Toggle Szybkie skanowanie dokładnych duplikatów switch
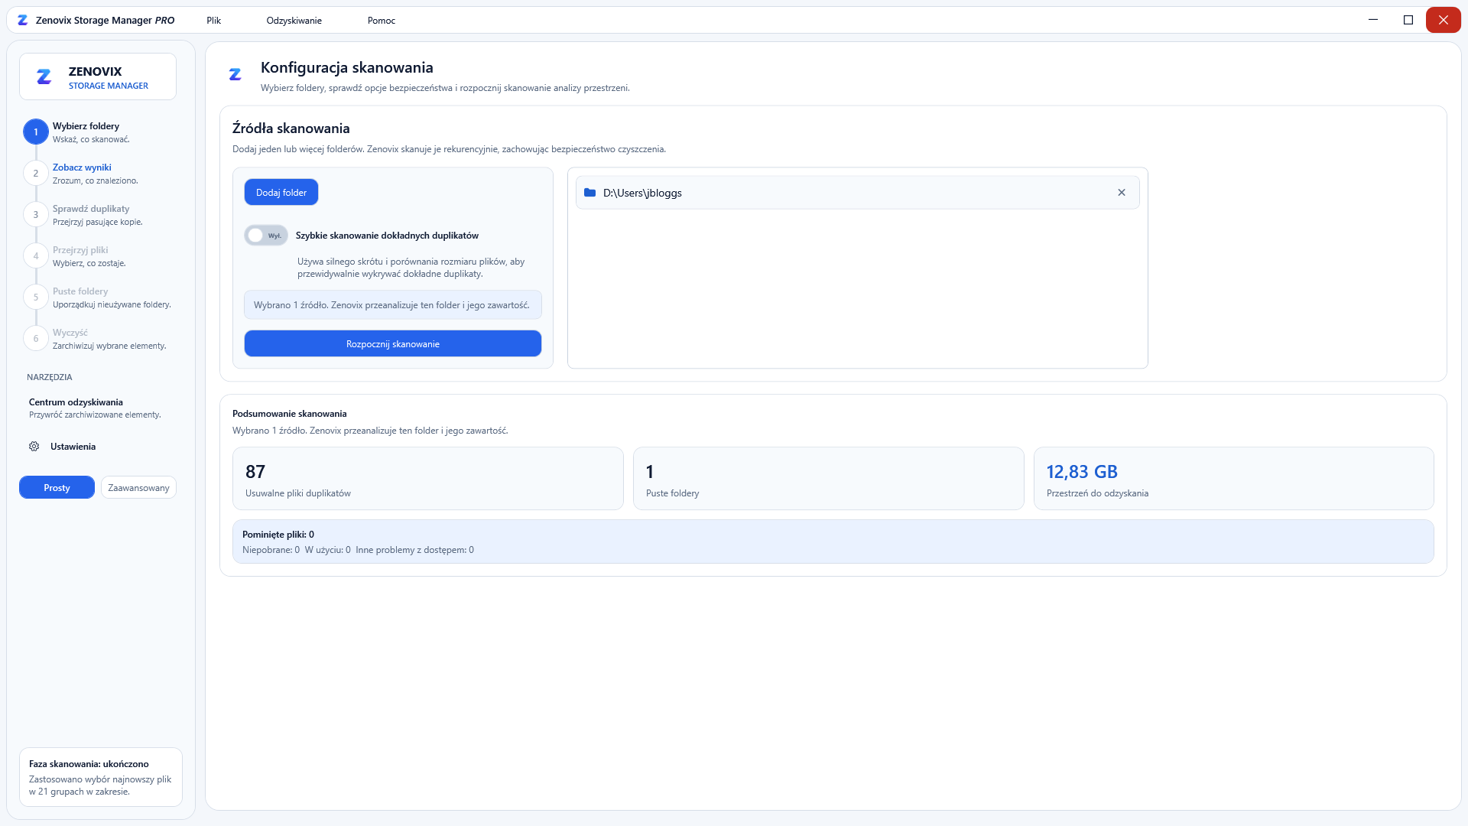1468x826 pixels. (x=266, y=236)
